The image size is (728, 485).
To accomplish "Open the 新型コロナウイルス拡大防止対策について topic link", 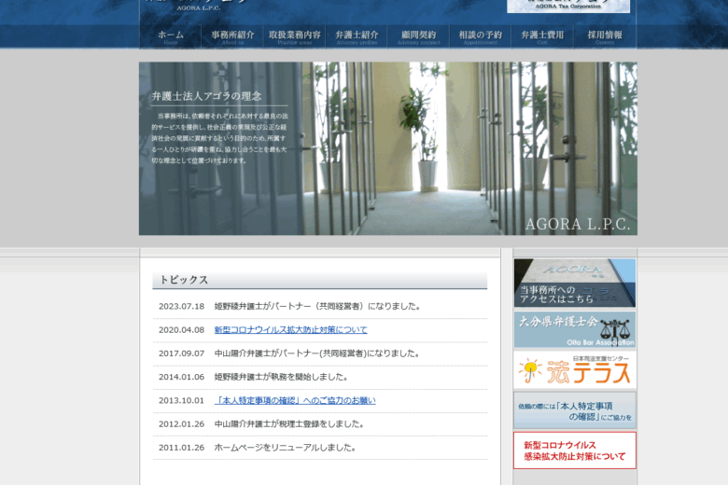I will pyautogui.click(x=290, y=330).
